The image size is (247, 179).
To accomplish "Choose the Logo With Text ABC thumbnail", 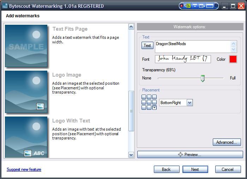I will 26,137.
